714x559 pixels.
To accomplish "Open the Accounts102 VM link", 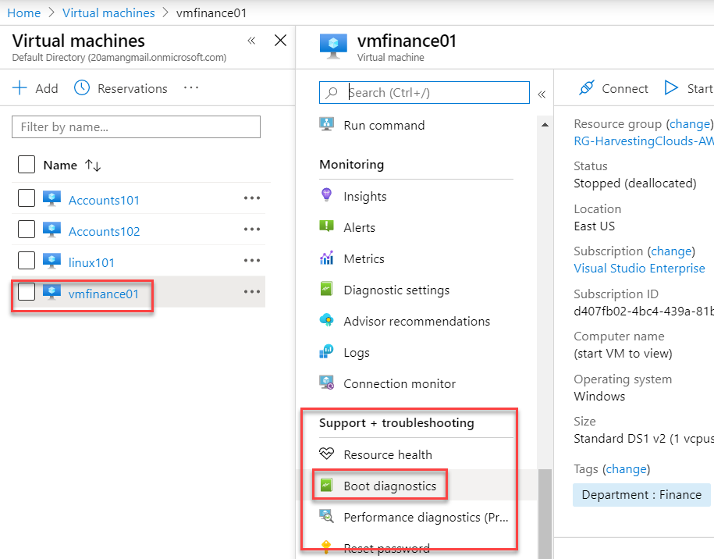I will click(104, 231).
